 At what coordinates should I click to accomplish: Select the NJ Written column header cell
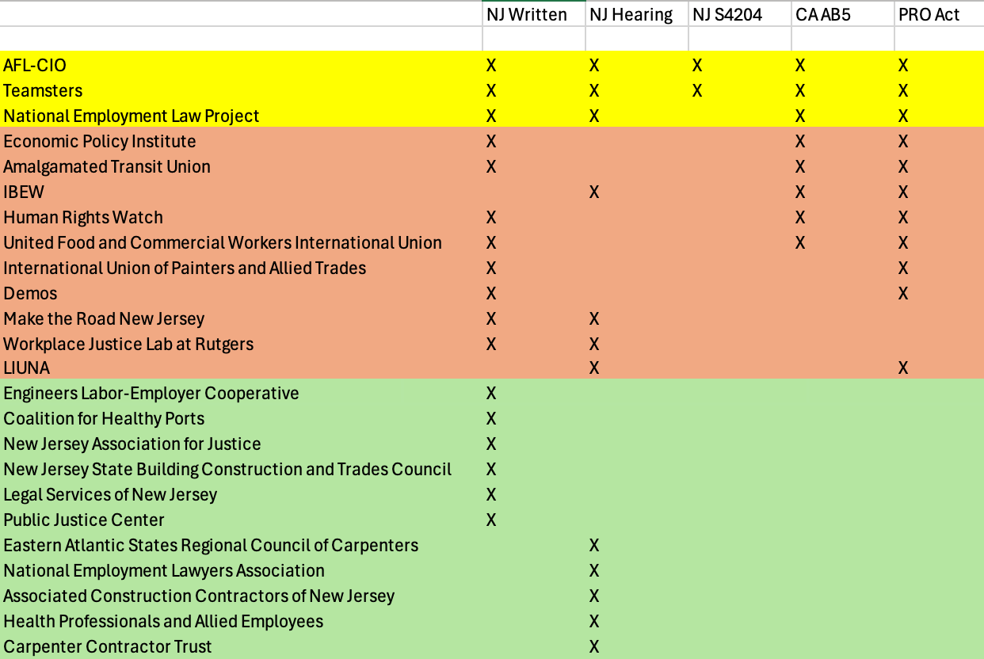[x=533, y=14]
